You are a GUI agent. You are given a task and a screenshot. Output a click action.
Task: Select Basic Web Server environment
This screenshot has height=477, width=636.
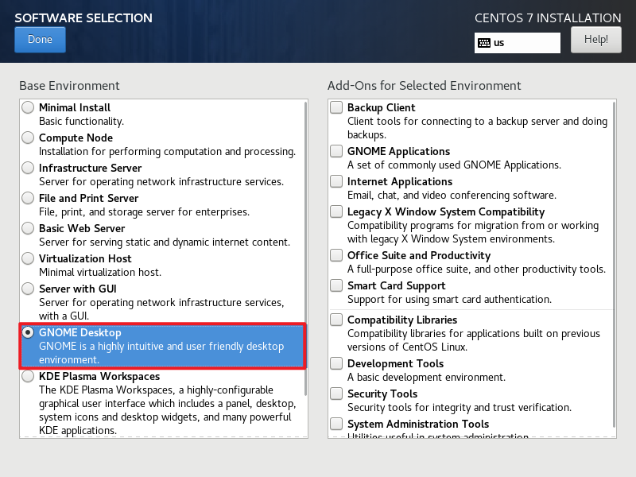coord(28,228)
